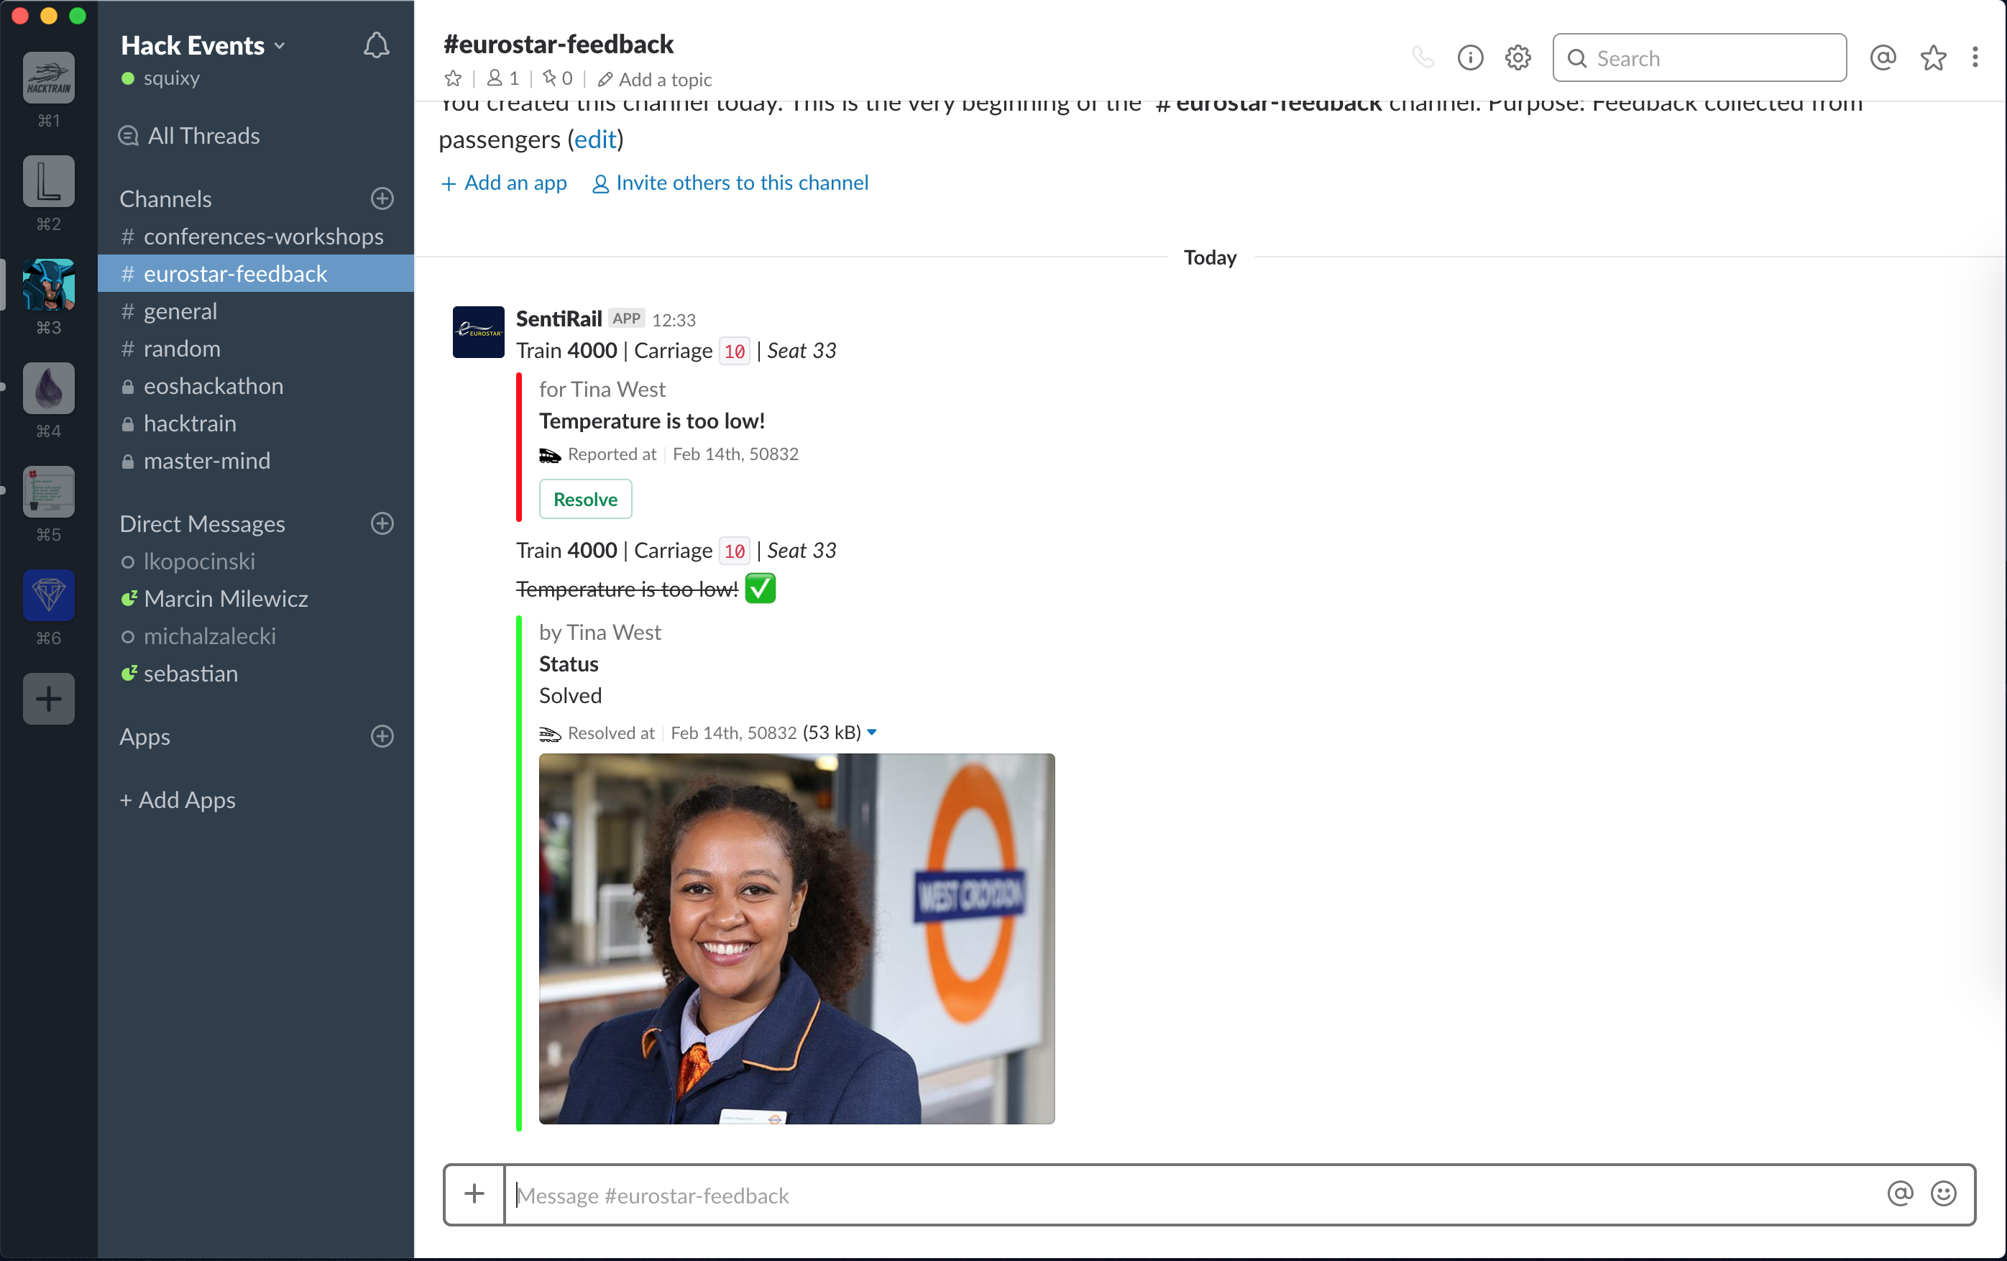Start a call with phone icon
Image resolution: width=2007 pixels, height=1261 pixels.
pos(1422,58)
